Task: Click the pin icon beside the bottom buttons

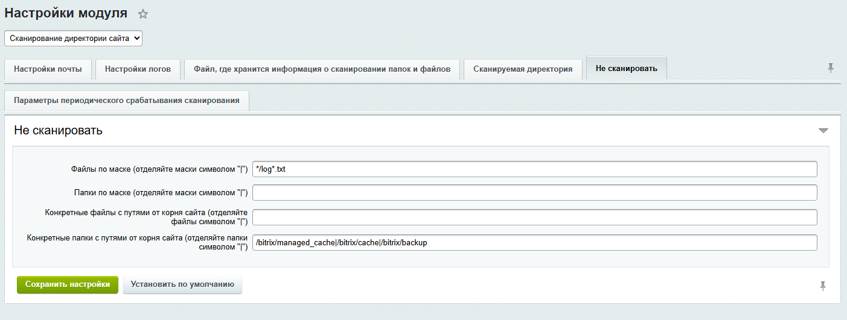Action: 822,286
